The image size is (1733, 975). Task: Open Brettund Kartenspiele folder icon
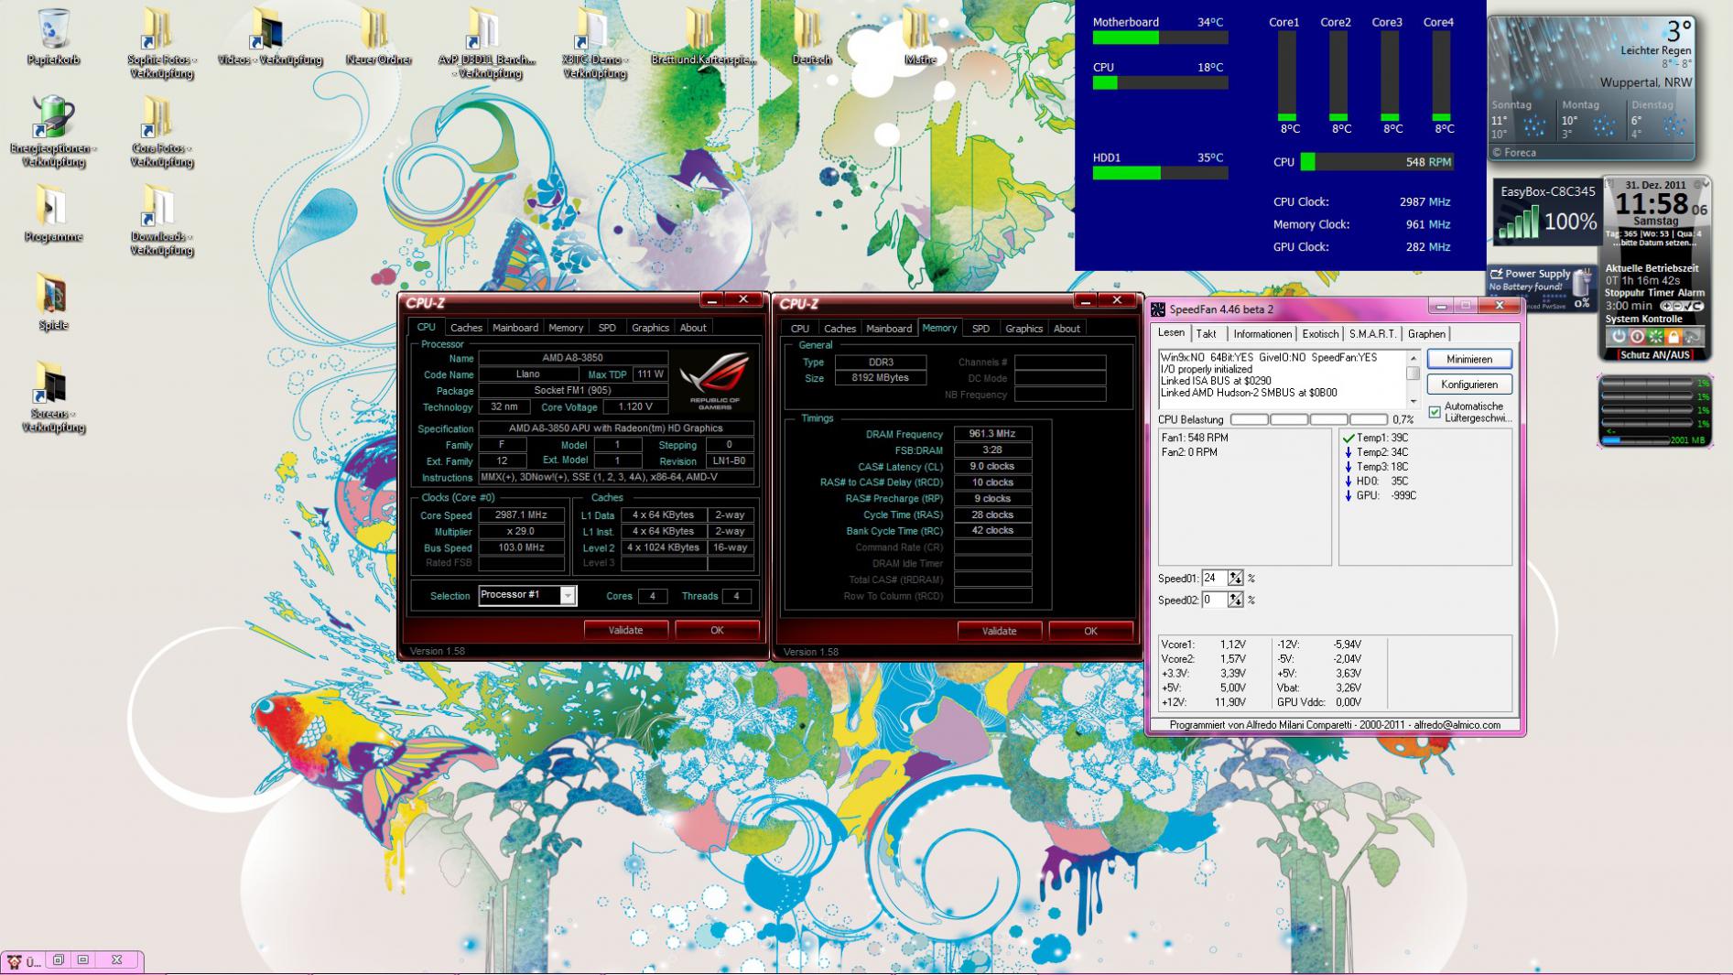[x=703, y=37]
